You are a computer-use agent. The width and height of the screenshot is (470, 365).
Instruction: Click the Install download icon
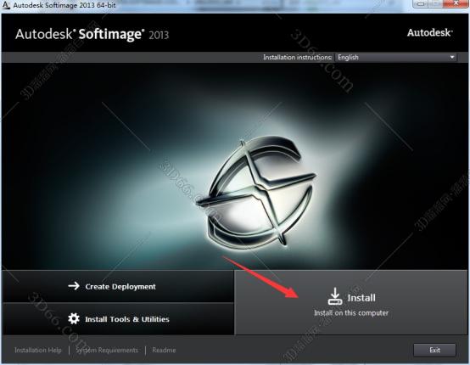pos(335,296)
